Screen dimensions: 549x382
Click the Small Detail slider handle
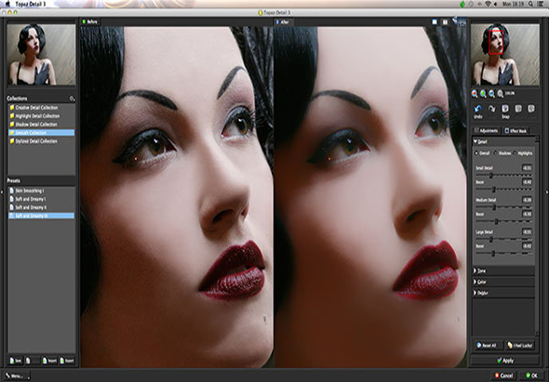point(491,176)
